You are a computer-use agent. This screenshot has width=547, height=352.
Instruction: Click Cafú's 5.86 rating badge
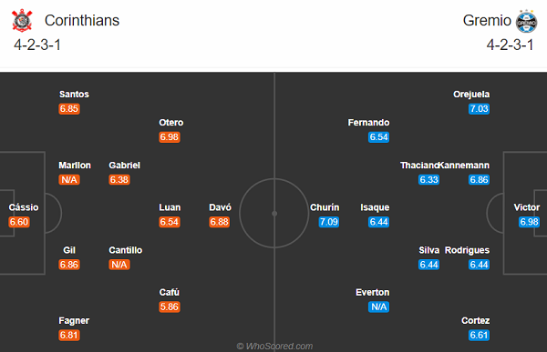(x=170, y=307)
